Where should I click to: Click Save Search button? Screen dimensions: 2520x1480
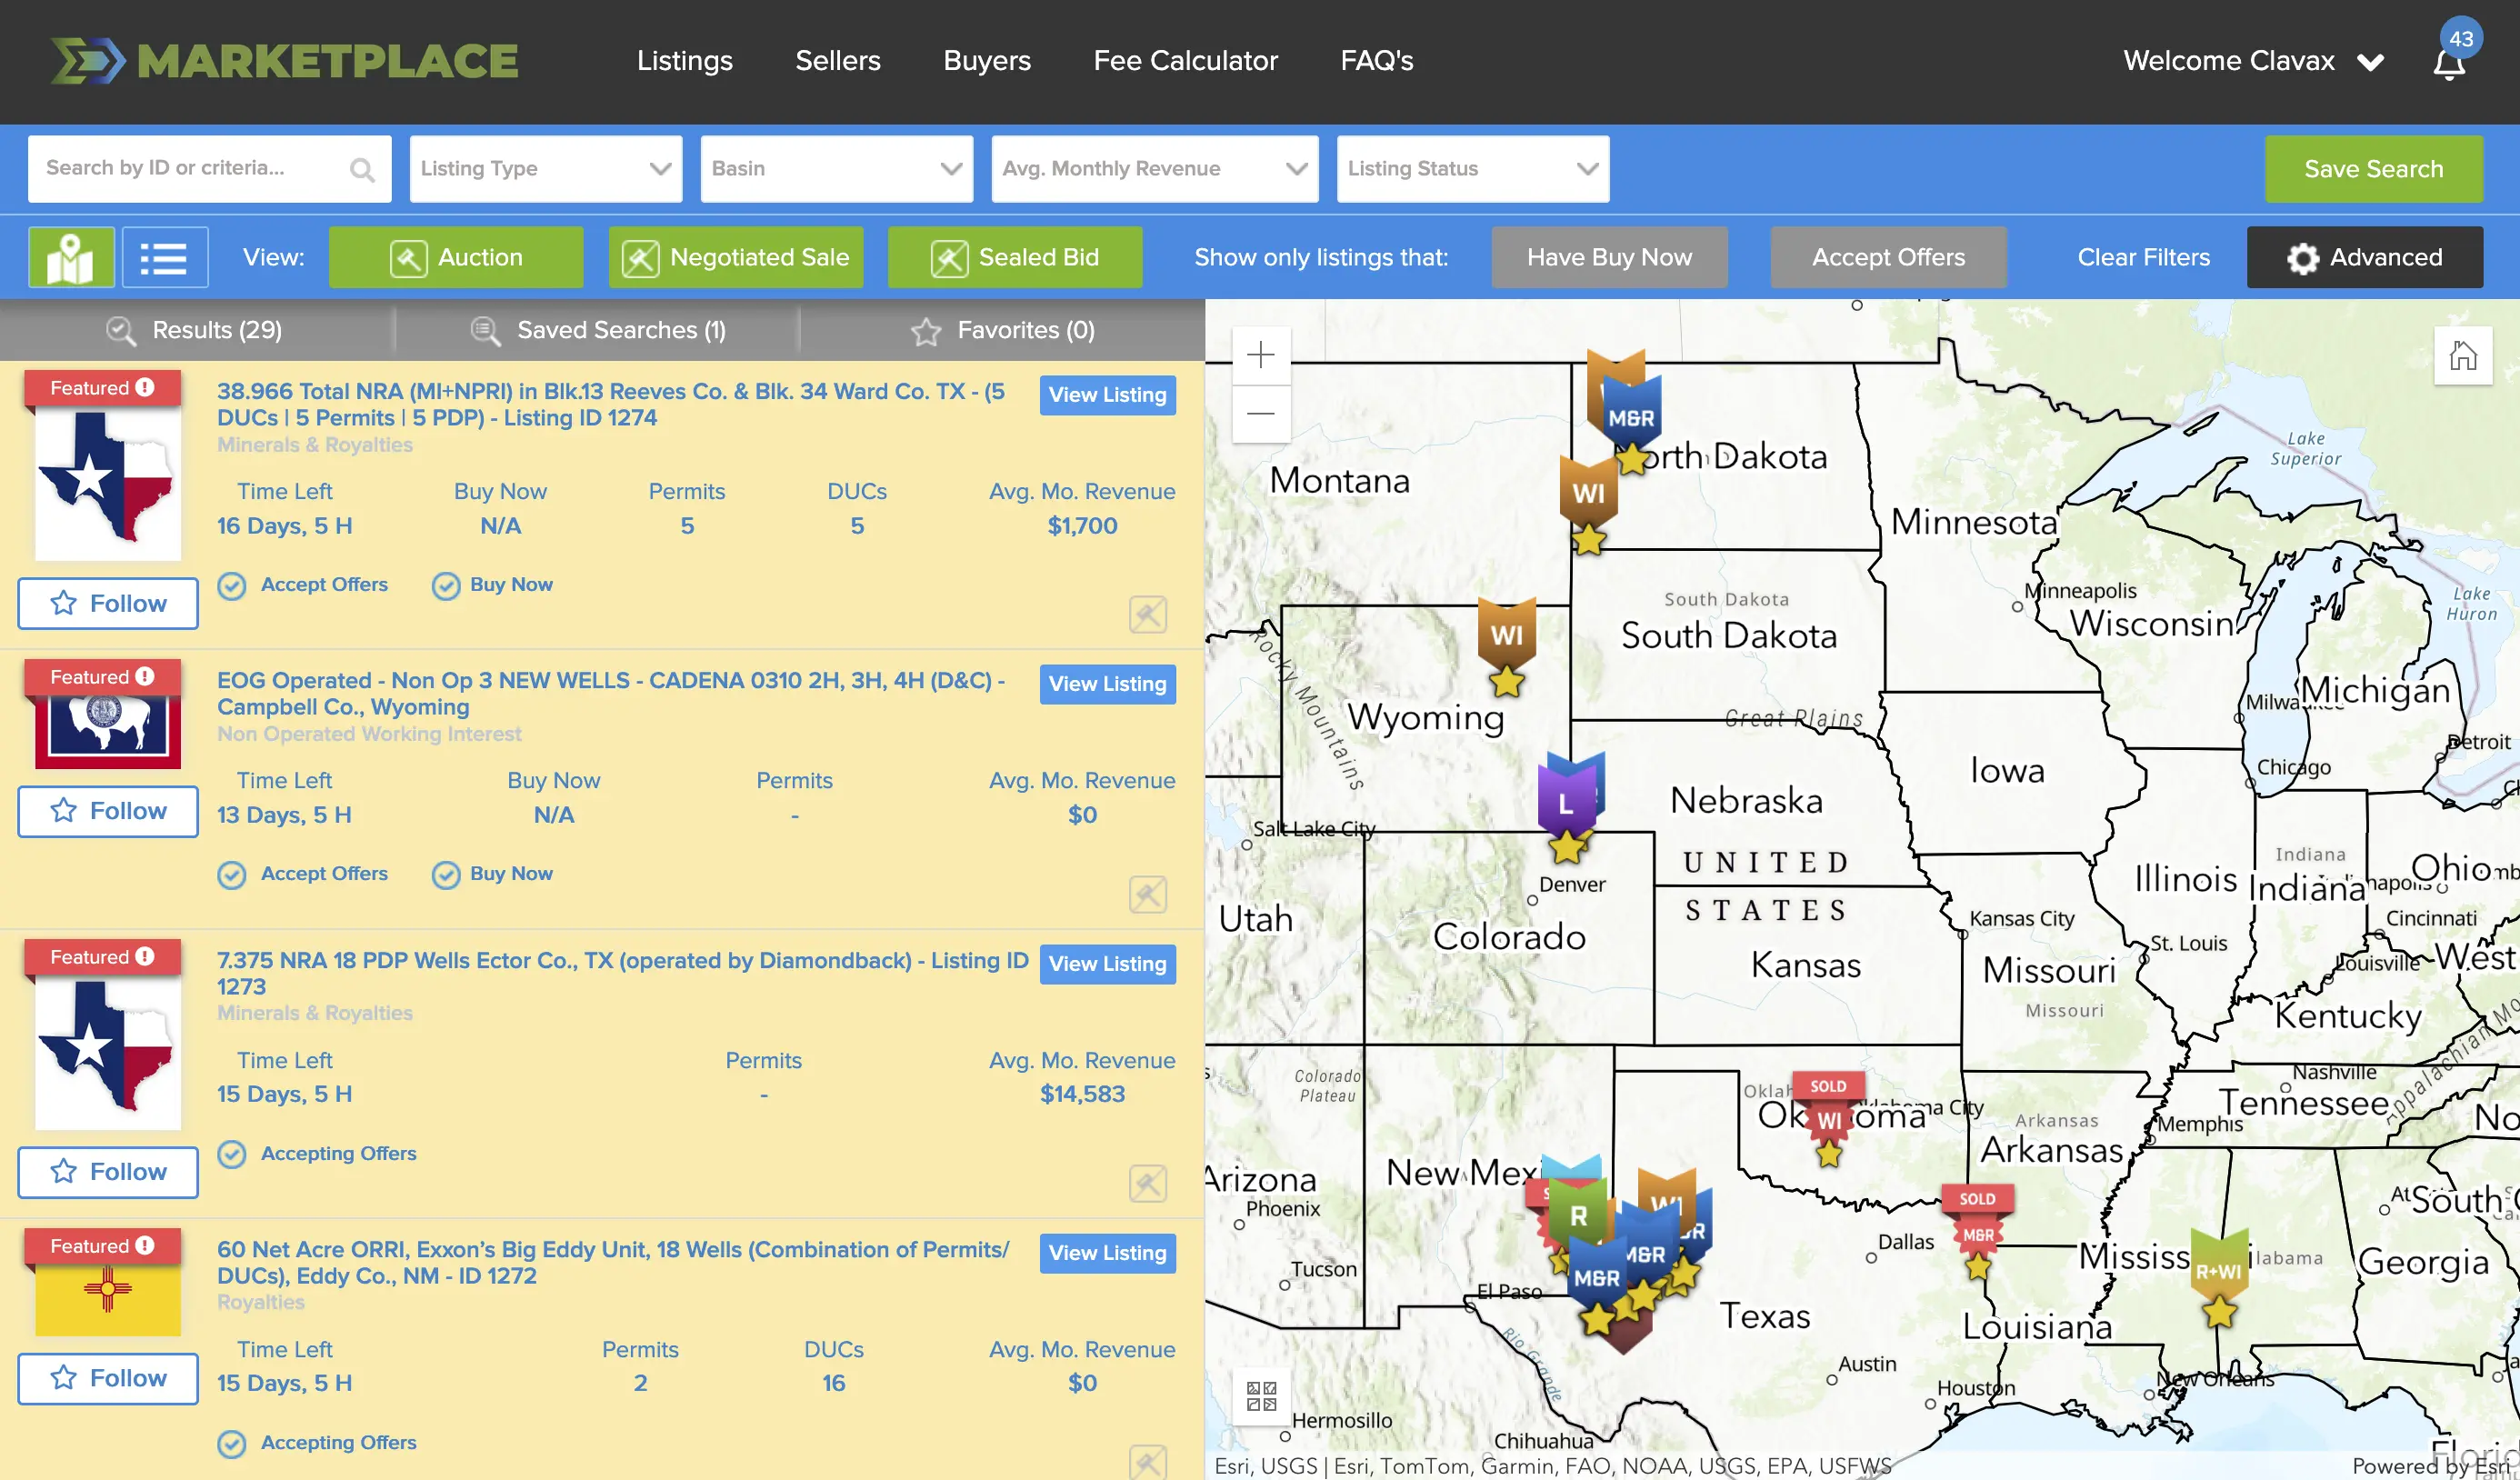2372,169
